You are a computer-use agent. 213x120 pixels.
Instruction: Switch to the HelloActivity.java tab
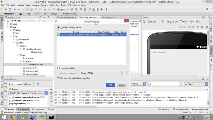point(67,17)
